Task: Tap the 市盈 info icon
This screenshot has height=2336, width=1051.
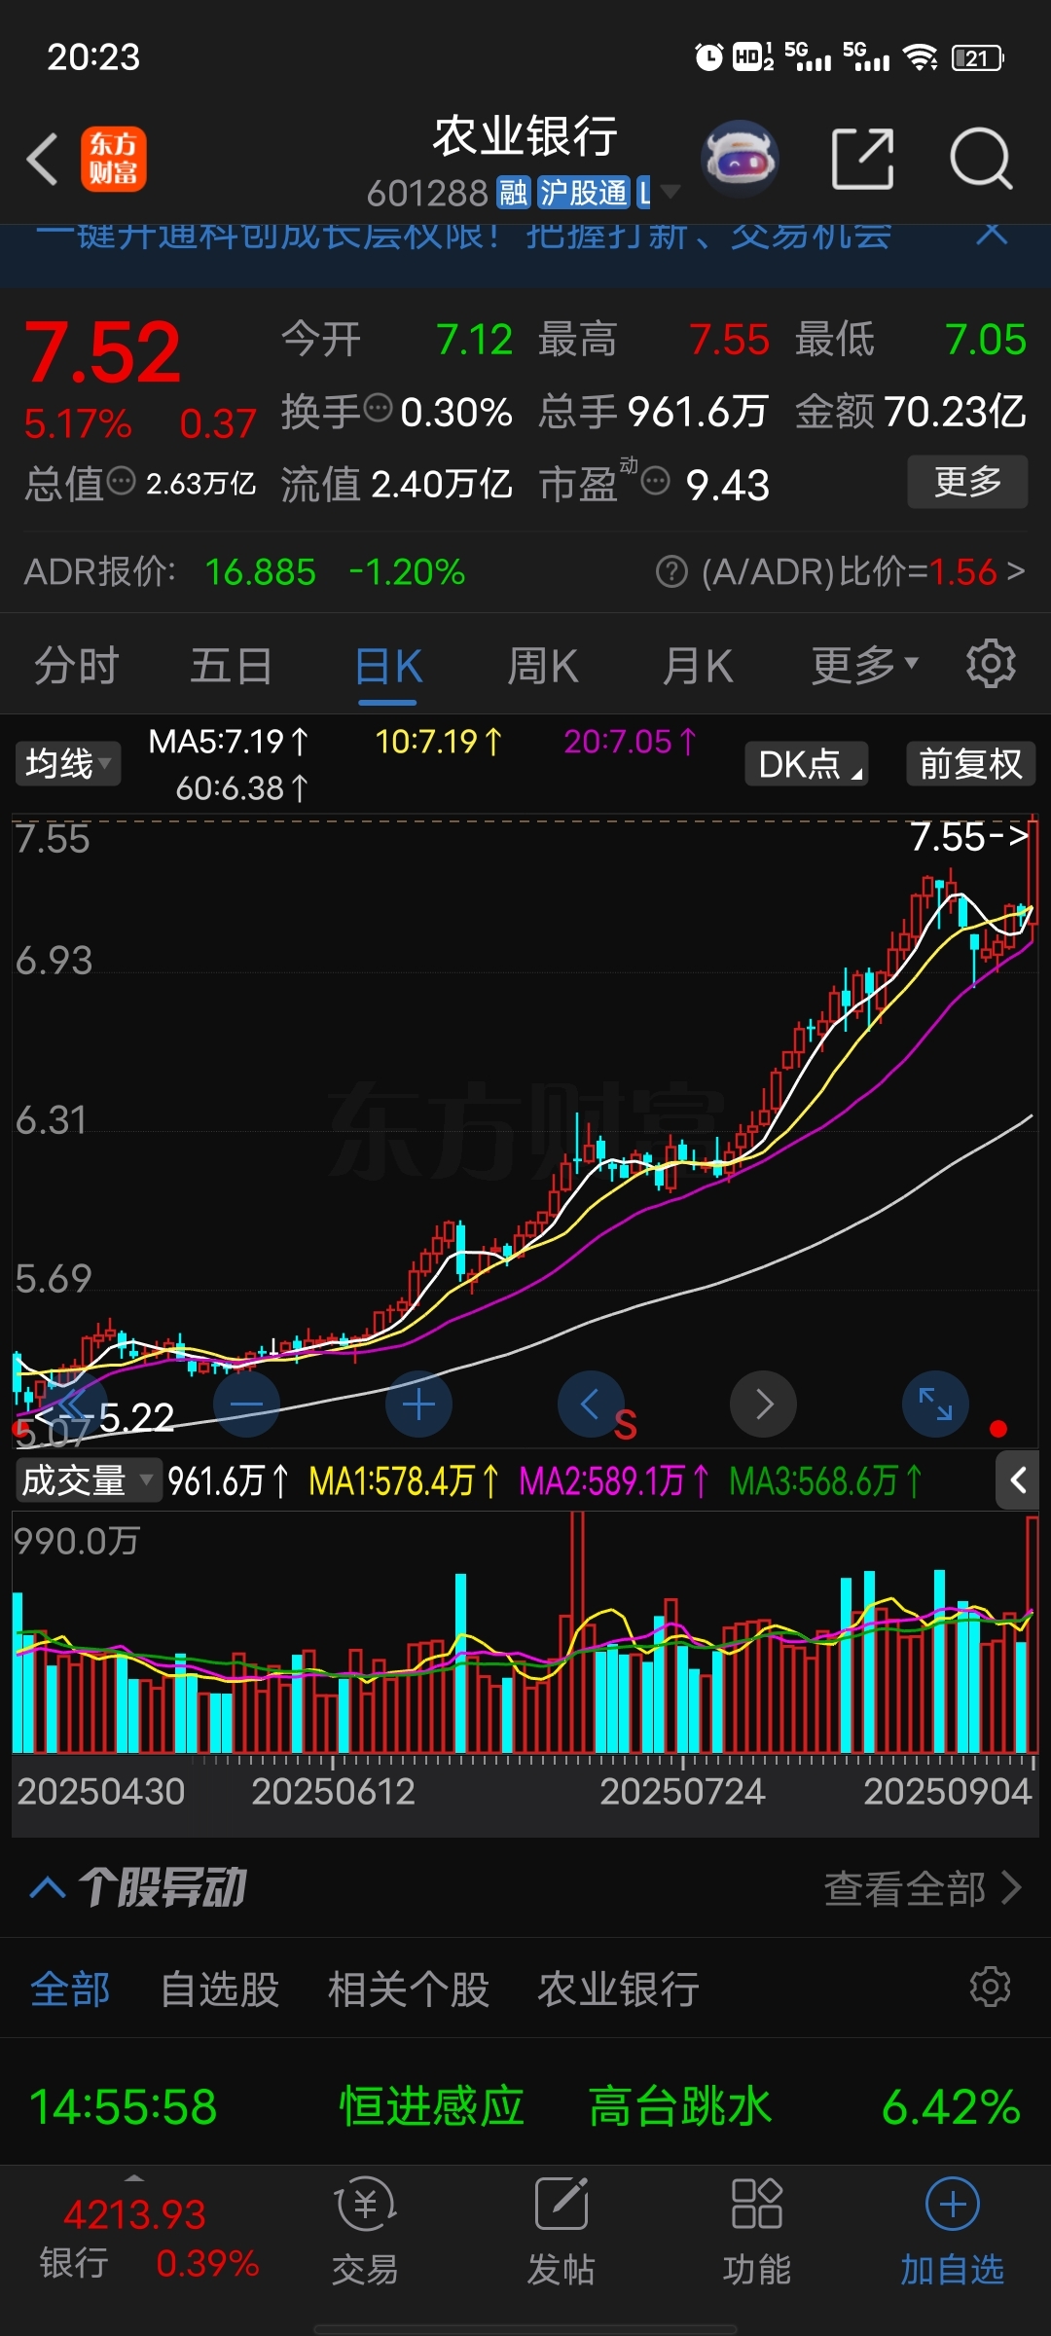Action: click(x=656, y=481)
